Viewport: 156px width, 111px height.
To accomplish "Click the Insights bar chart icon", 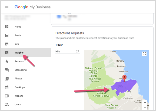I will pos(7,53).
